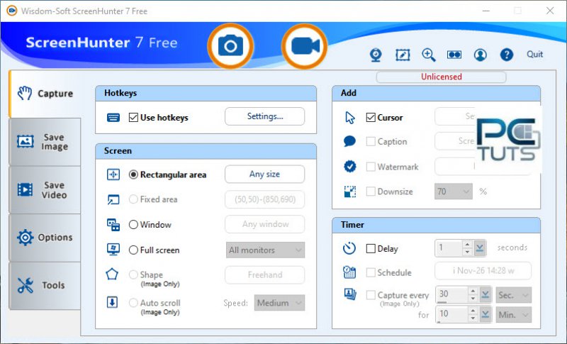Image resolution: width=567 pixels, height=344 pixels.
Task: Open the Options tab
Action: 45,238
